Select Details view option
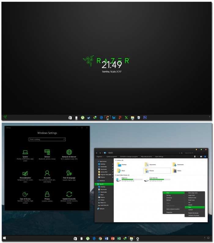Screen dimensions: 214x243 coord(195,205)
